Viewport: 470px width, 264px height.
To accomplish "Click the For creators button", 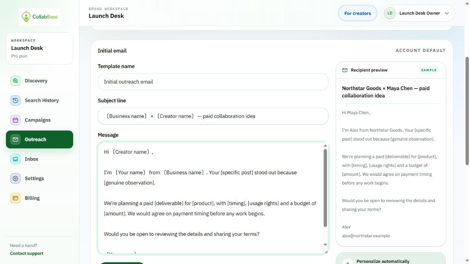I will point(357,13).
